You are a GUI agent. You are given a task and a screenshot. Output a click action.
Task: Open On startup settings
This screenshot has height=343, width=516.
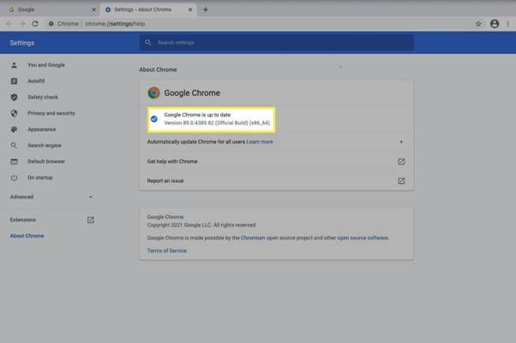point(40,177)
